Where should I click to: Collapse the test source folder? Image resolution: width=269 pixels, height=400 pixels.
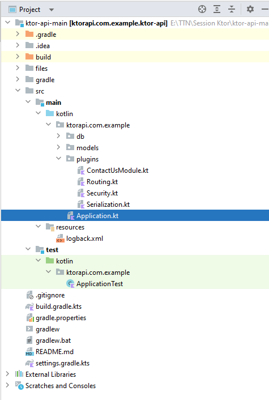(28, 249)
